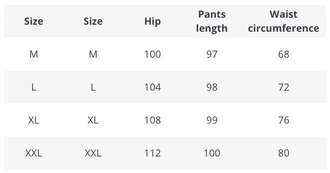Screen dimensions: 330x173
Task: Click the Hip column header
Action: click(x=152, y=21)
